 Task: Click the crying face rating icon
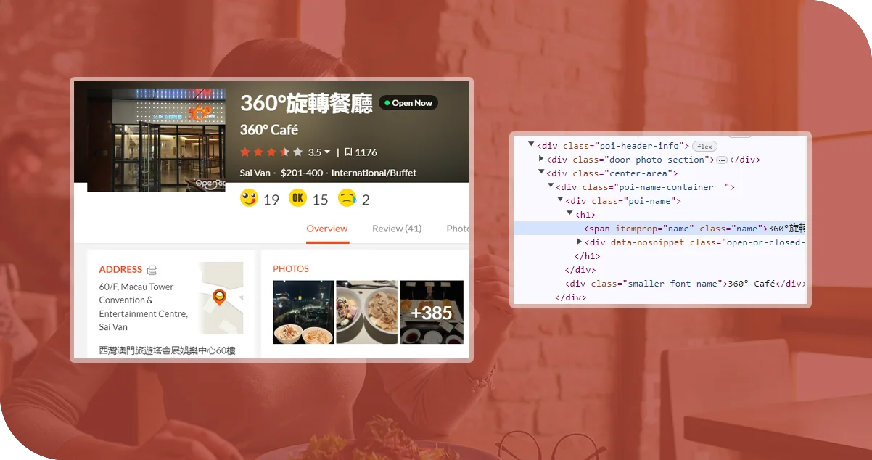click(347, 198)
